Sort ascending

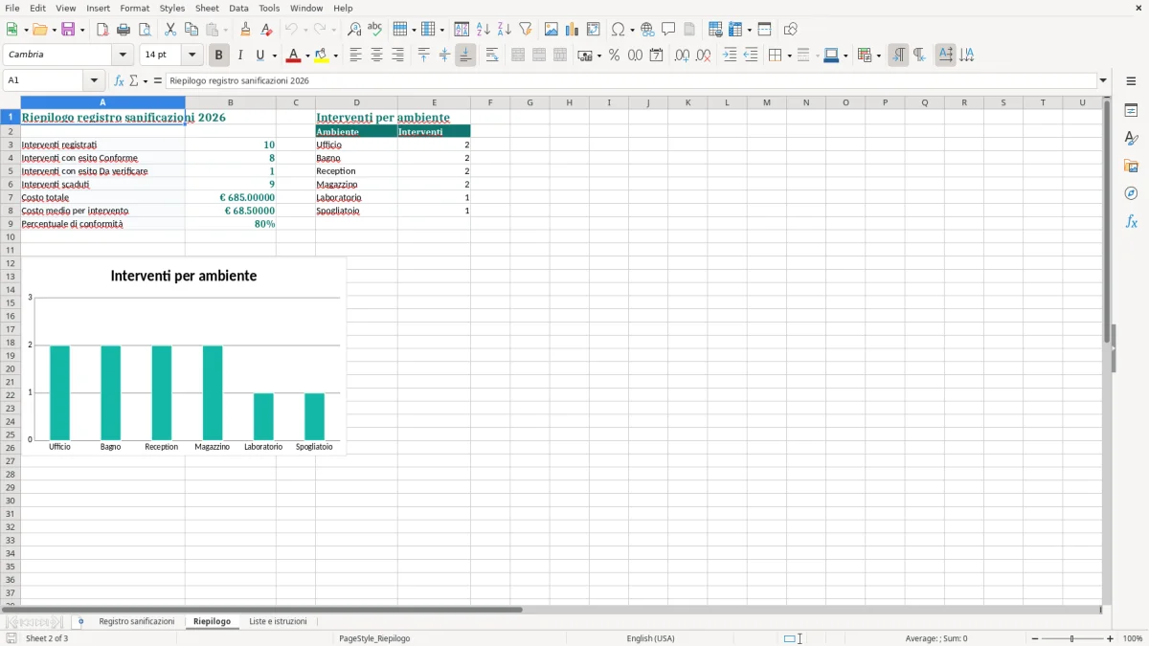(x=484, y=30)
